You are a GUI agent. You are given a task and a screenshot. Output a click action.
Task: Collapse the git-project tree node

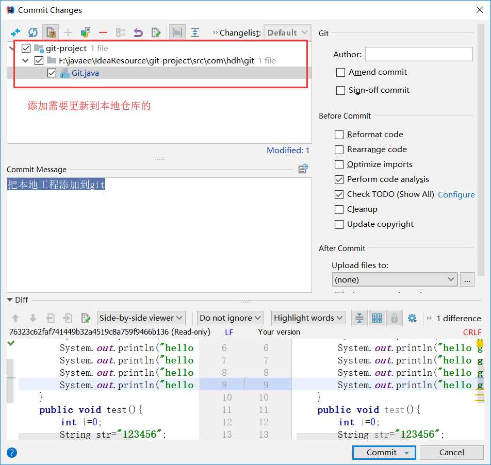click(12, 48)
